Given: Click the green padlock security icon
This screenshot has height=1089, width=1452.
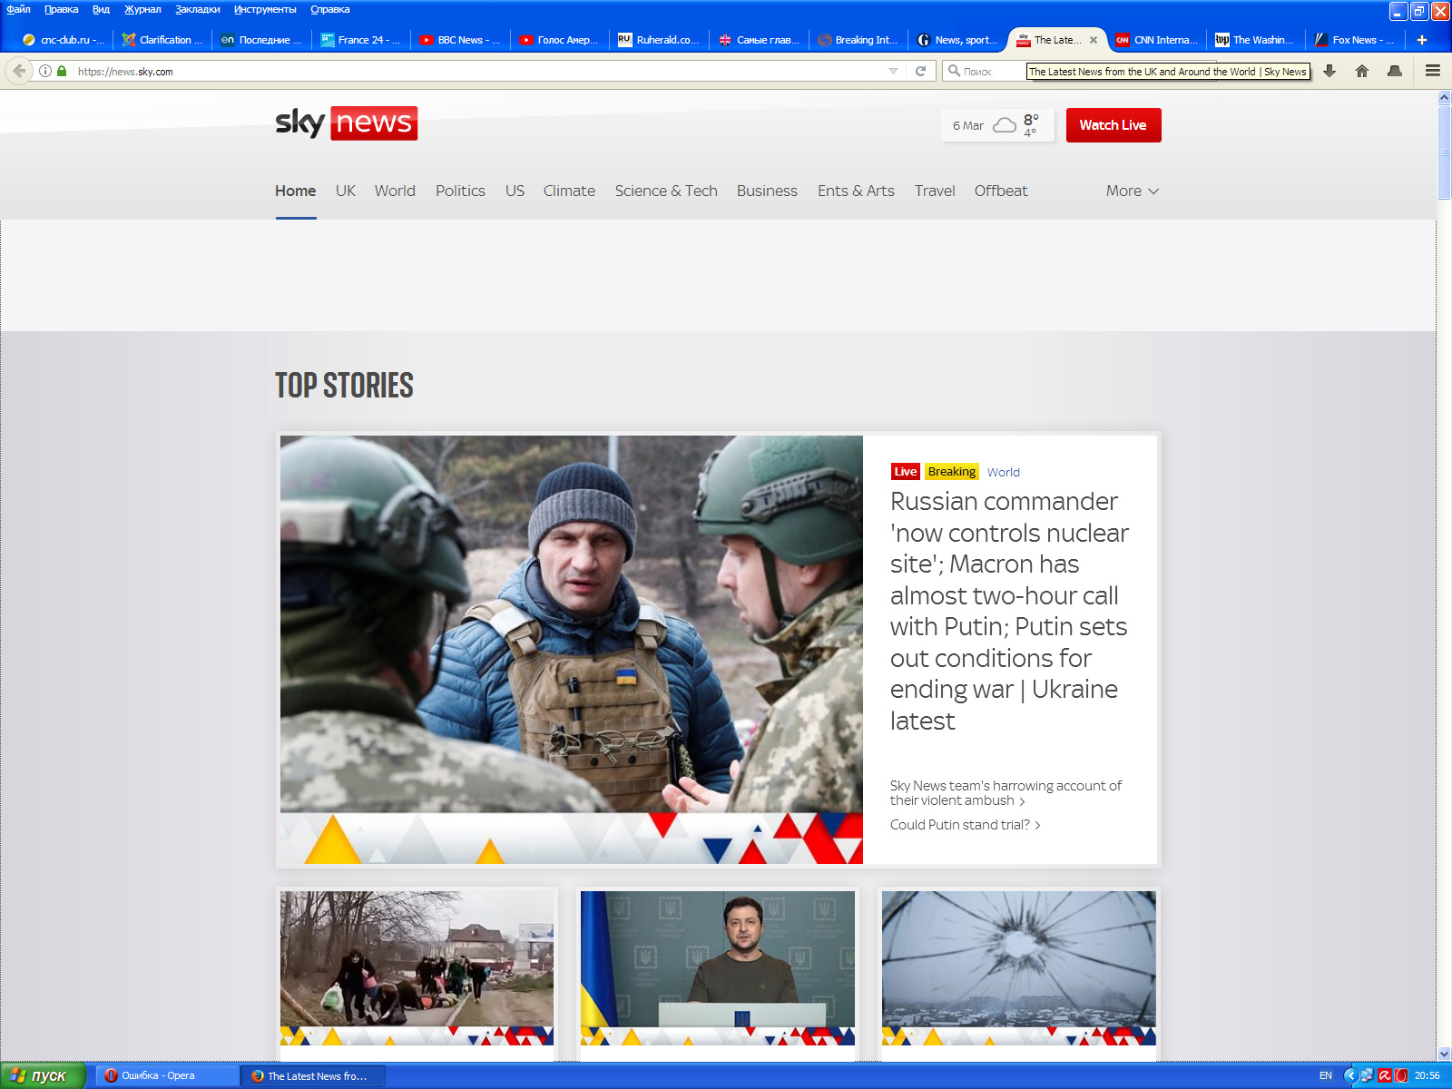Looking at the screenshot, I should 62,71.
